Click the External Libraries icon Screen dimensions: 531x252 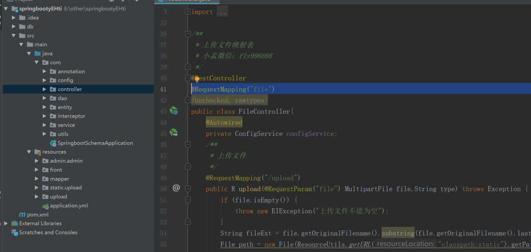pyautogui.click(x=15, y=223)
